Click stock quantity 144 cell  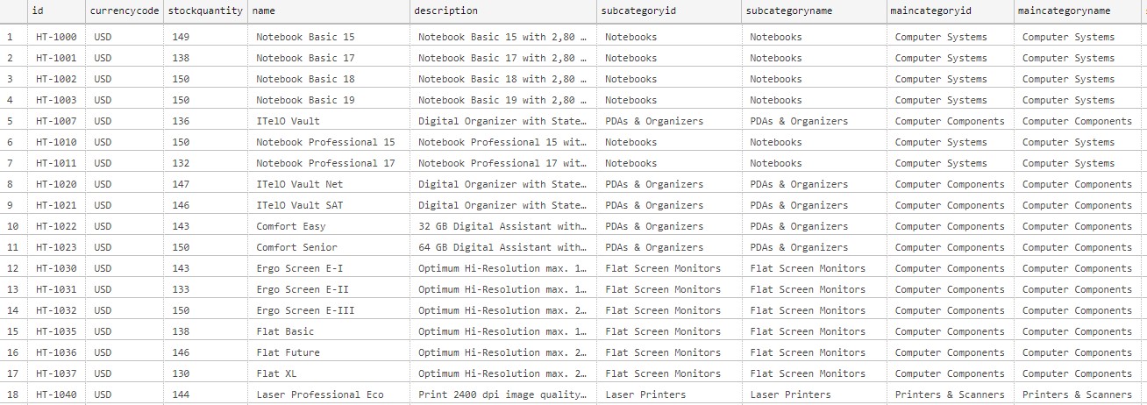205,394
